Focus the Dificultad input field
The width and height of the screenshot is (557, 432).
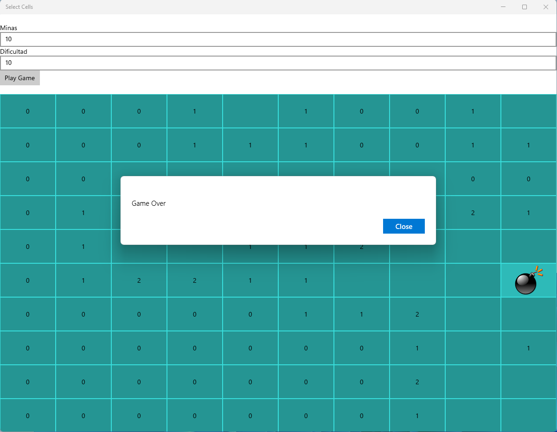pos(278,63)
